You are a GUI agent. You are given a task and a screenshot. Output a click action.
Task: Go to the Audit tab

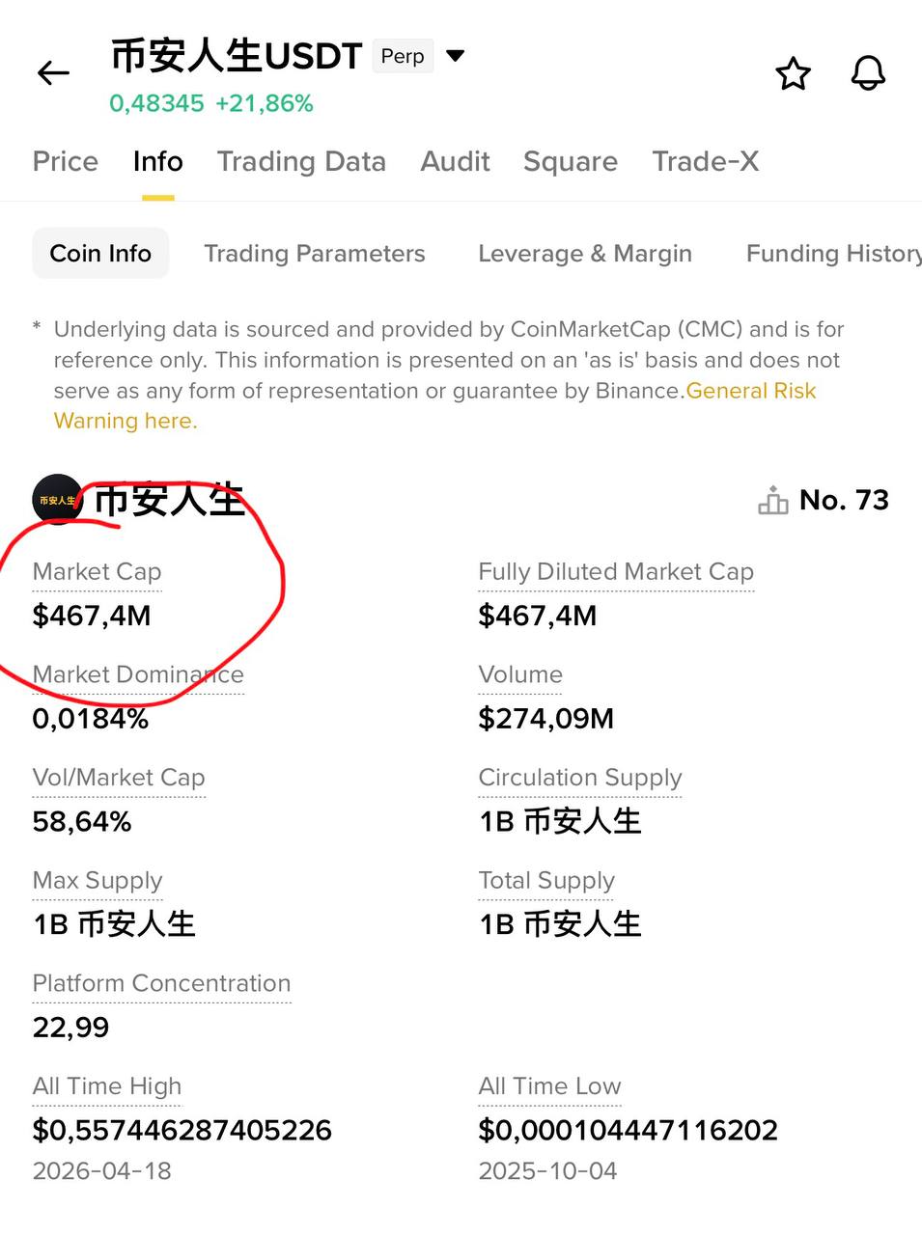coord(455,161)
